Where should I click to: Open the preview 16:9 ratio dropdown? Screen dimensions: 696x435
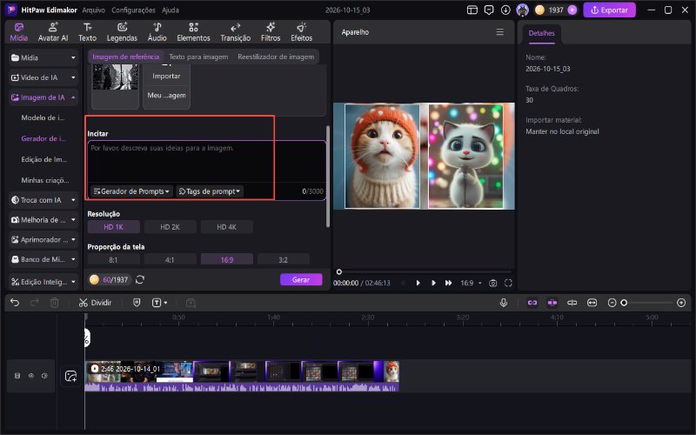471,283
